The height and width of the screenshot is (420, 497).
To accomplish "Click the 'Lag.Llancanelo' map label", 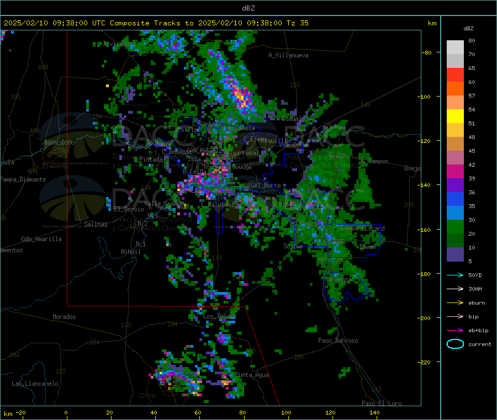I will pos(35,384).
